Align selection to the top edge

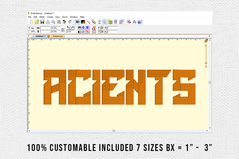99,32
